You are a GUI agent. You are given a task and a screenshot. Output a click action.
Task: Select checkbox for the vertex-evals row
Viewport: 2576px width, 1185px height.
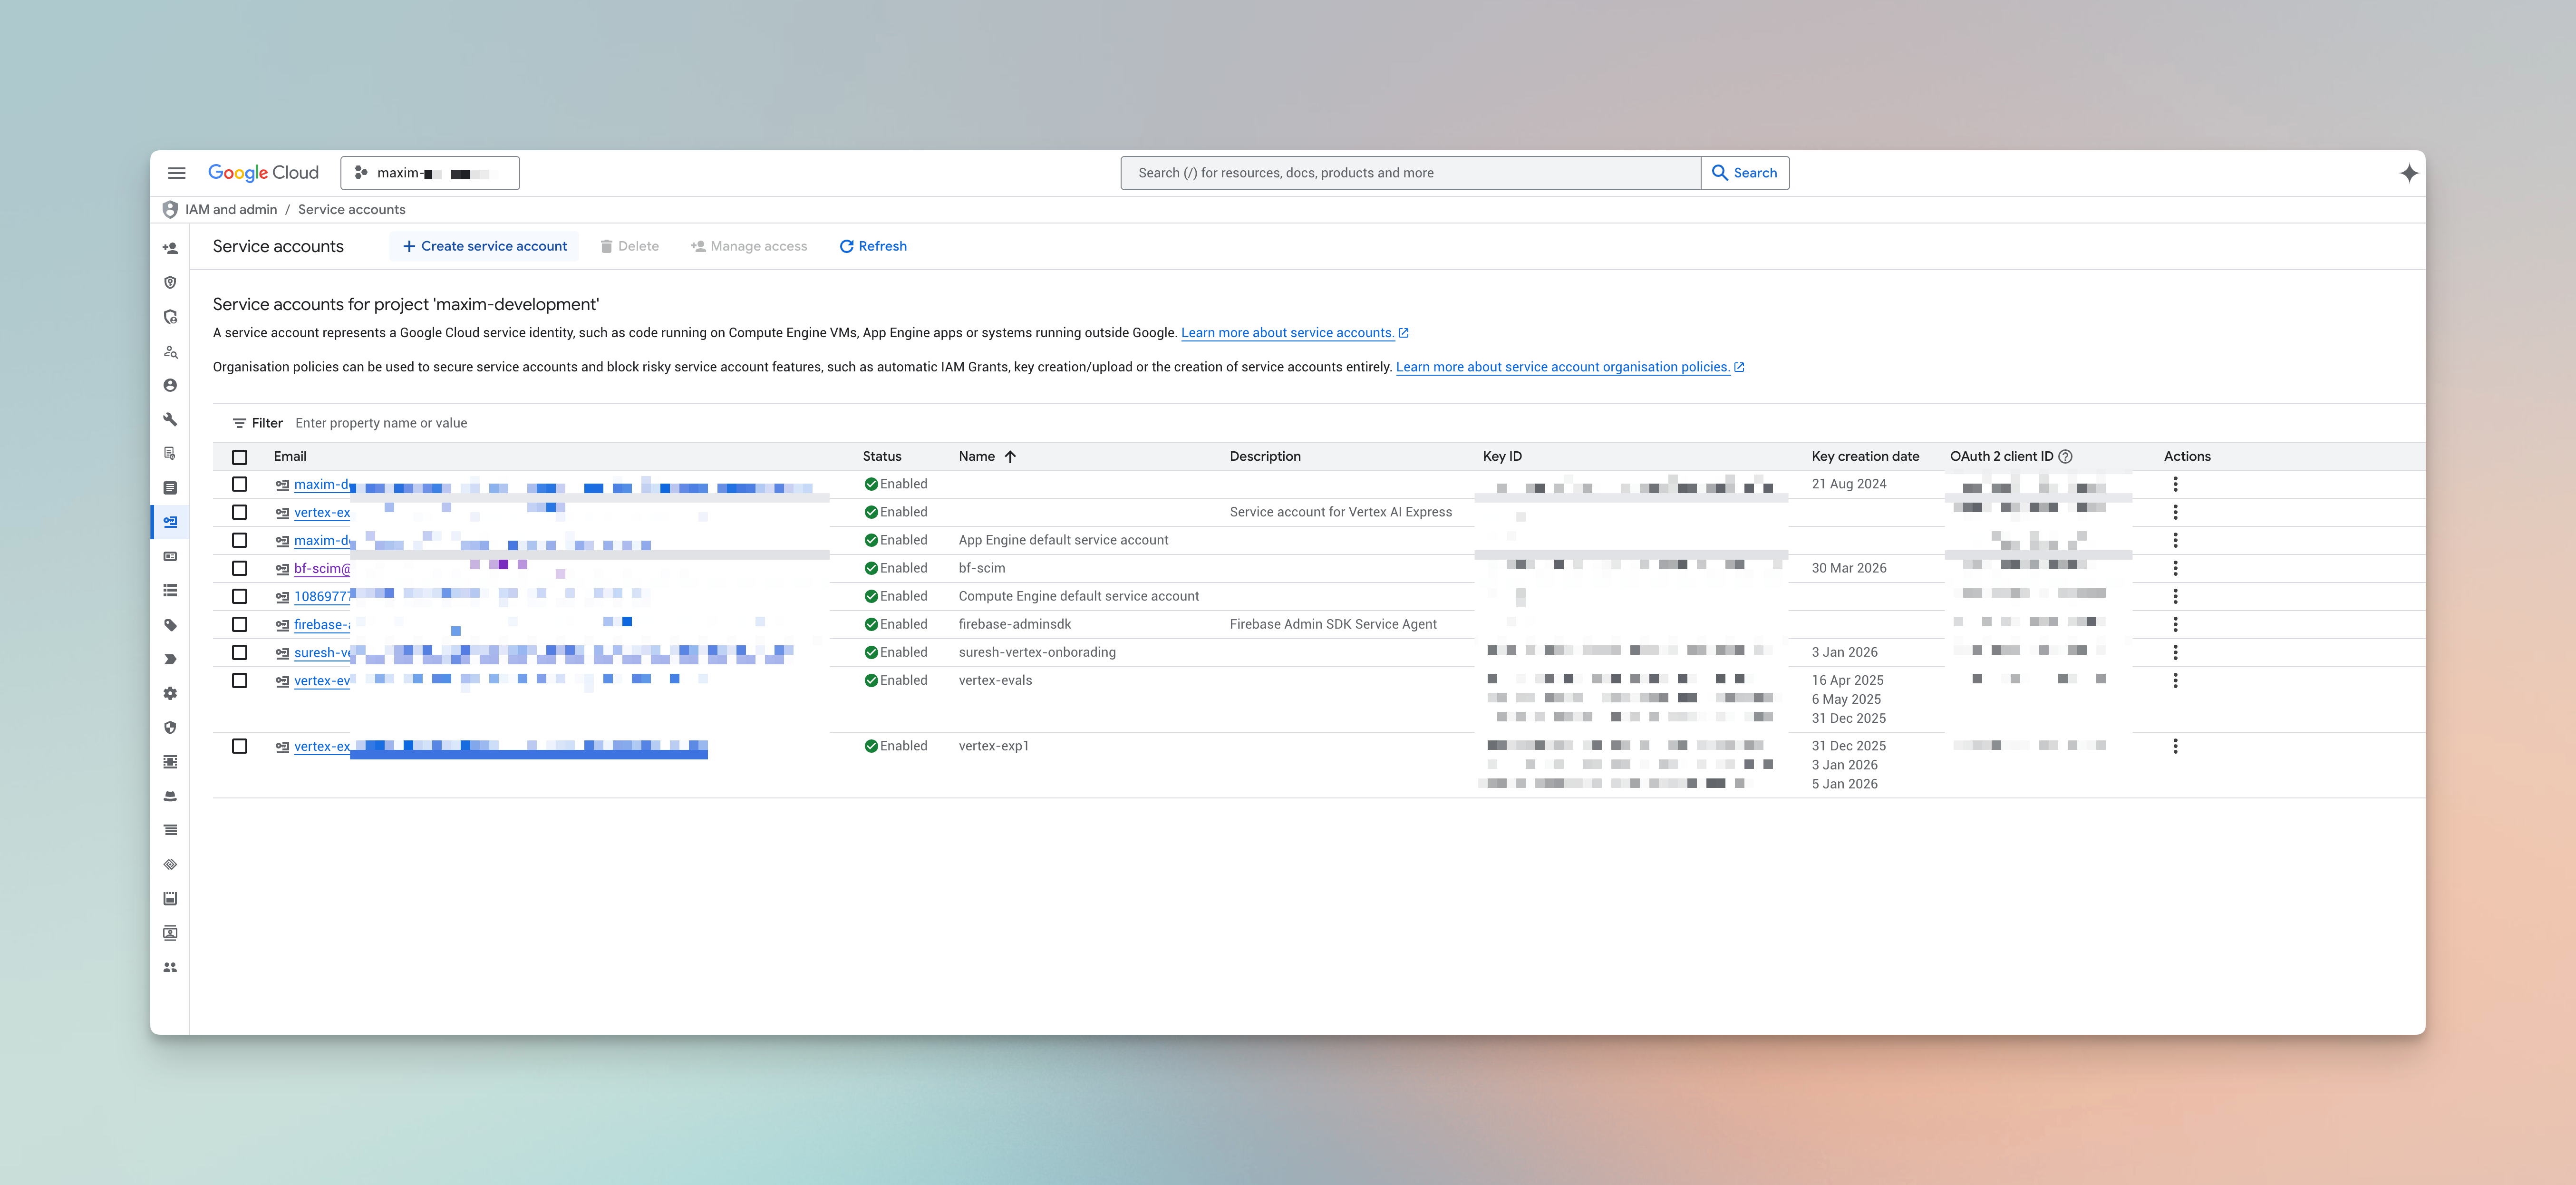click(x=240, y=680)
